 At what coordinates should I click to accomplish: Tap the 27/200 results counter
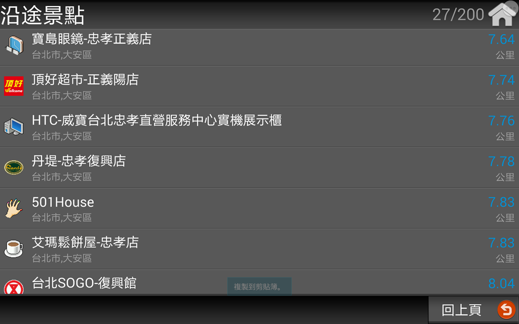(x=458, y=15)
